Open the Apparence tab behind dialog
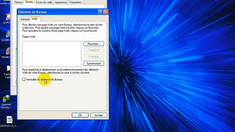The height and width of the screenshot is (132, 235). click(x=61, y=2)
